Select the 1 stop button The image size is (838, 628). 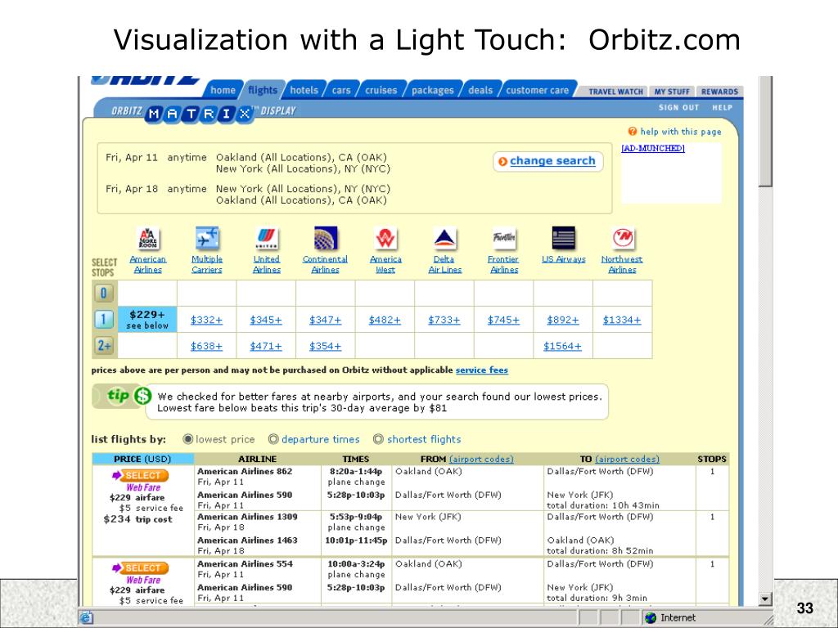tap(104, 320)
